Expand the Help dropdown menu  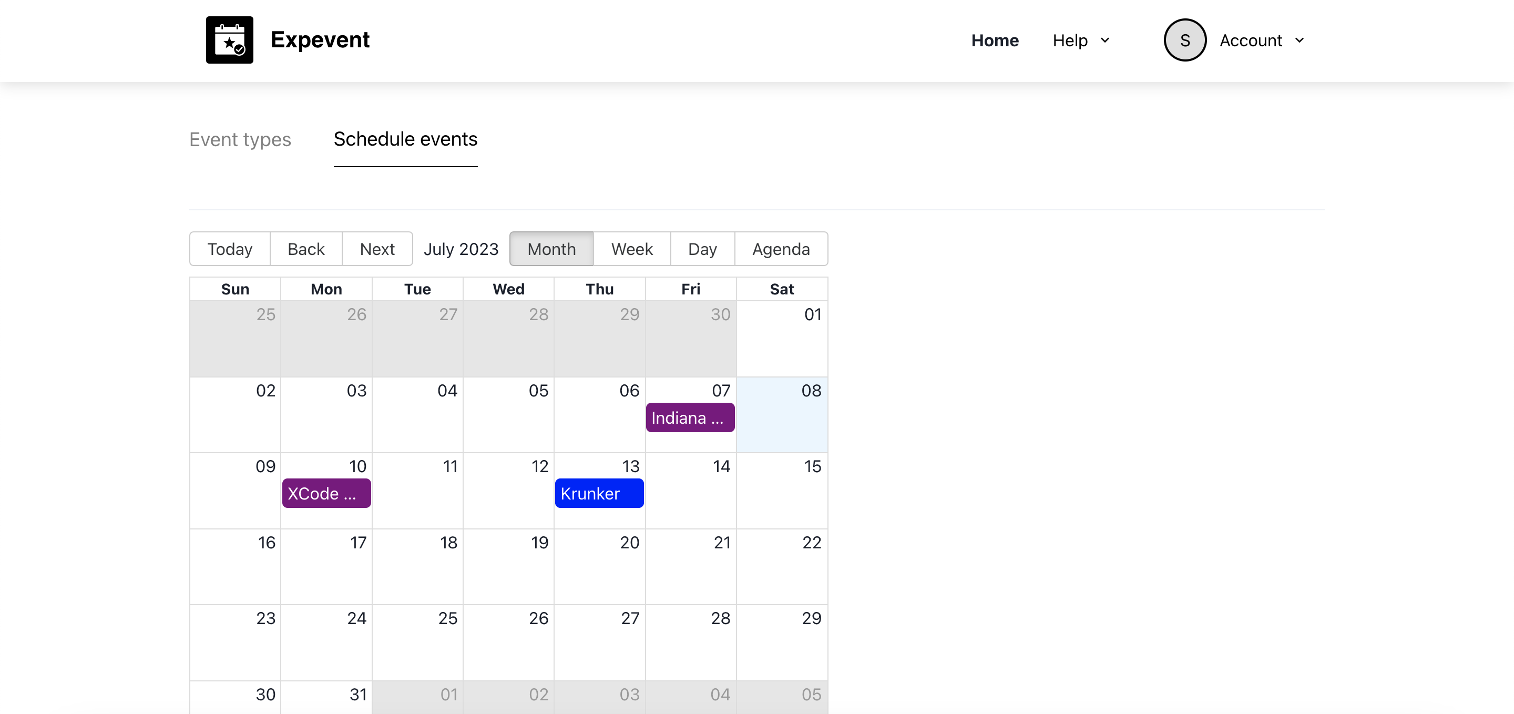pyautogui.click(x=1081, y=40)
